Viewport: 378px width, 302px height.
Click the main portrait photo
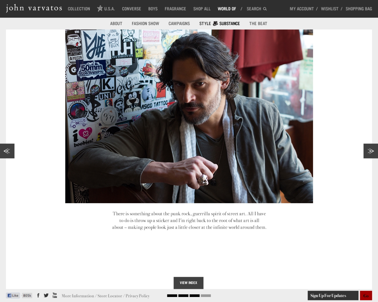tap(189, 116)
